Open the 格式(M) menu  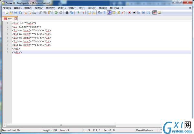click(50, 8)
